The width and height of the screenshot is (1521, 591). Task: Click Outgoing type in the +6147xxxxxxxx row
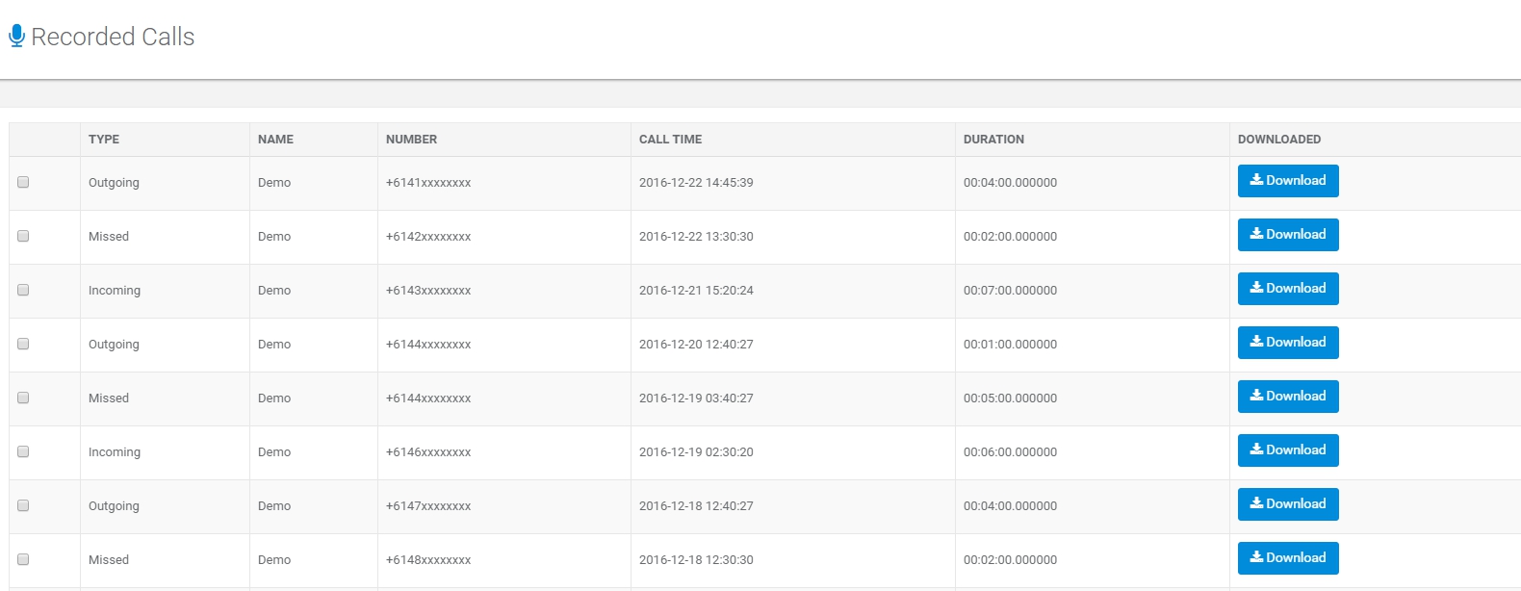114,506
